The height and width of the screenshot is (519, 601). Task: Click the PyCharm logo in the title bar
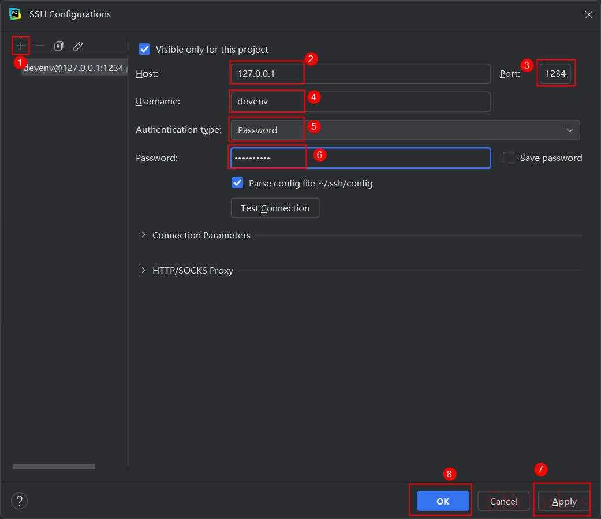[15, 14]
